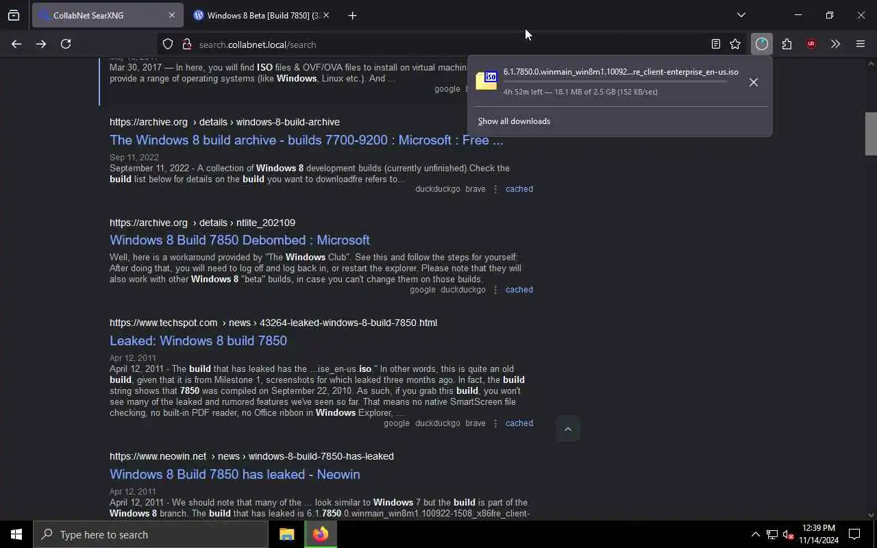Cancel the ISO download in progress
The width and height of the screenshot is (877, 548).
[x=753, y=82]
